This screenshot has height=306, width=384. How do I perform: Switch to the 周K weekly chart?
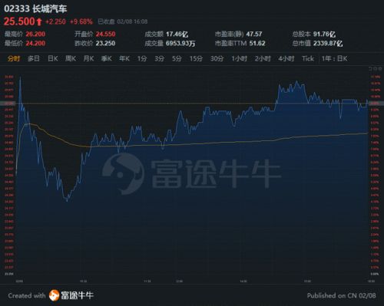pyautogui.click(x=71, y=58)
